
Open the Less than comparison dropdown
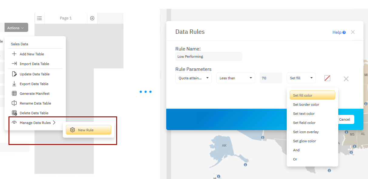coord(235,78)
